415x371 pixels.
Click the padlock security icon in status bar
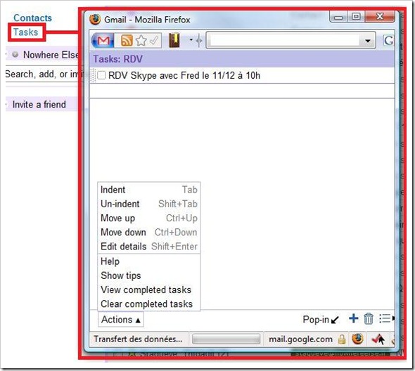tap(342, 339)
